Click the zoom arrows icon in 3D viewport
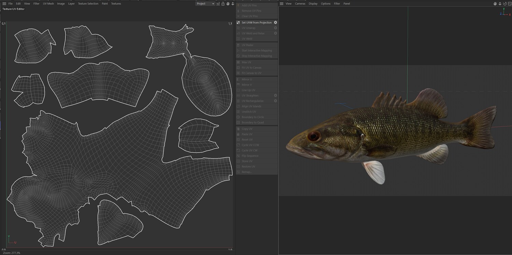512x255 pixels. pyautogui.click(x=500, y=4)
